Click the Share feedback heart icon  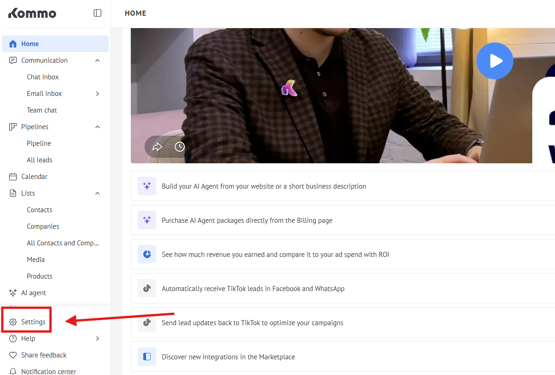[x=13, y=355]
